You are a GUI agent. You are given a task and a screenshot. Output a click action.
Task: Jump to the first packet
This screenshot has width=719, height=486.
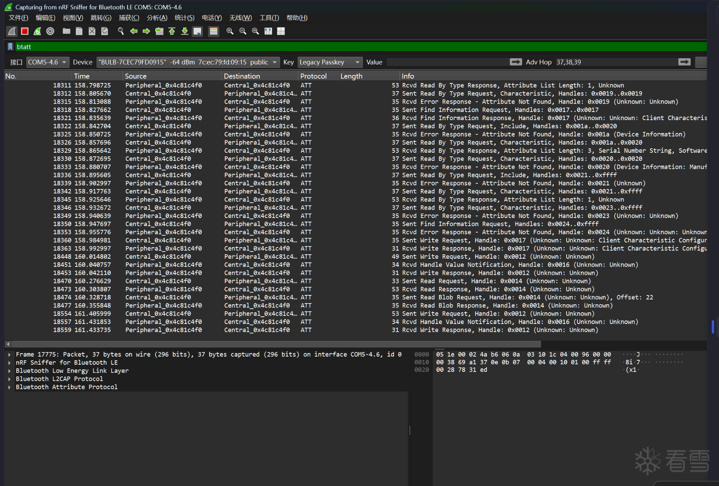(172, 31)
